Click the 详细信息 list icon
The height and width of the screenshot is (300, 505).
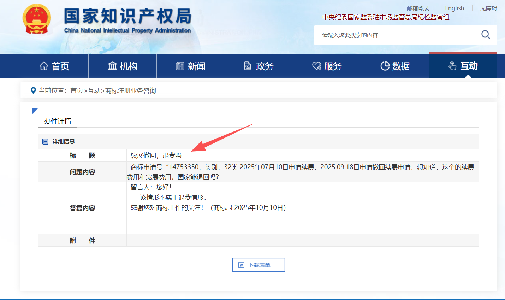pyautogui.click(x=45, y=142)
